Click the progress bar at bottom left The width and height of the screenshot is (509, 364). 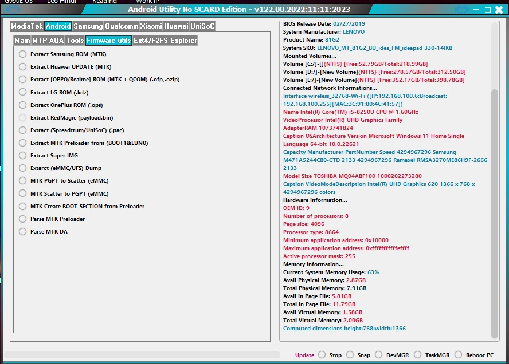(143, 355)
